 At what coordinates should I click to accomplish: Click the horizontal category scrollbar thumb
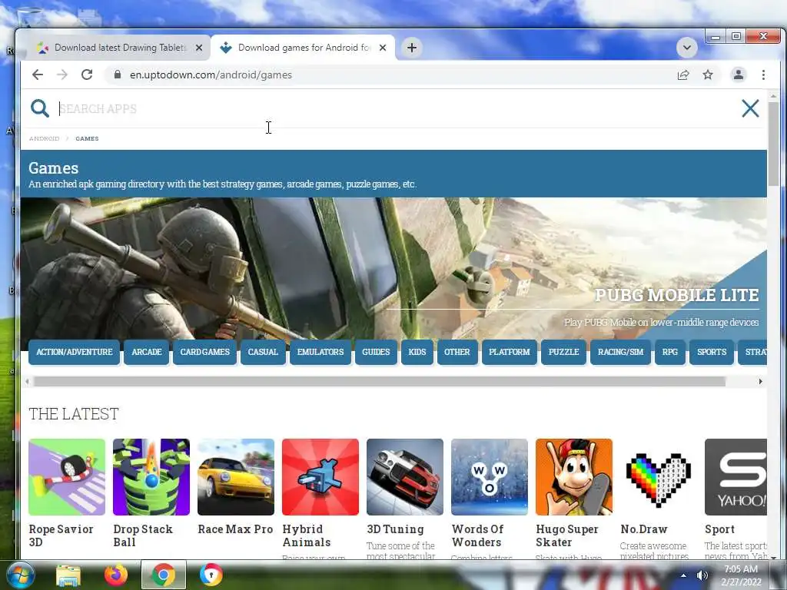click(x=380, y=382)
